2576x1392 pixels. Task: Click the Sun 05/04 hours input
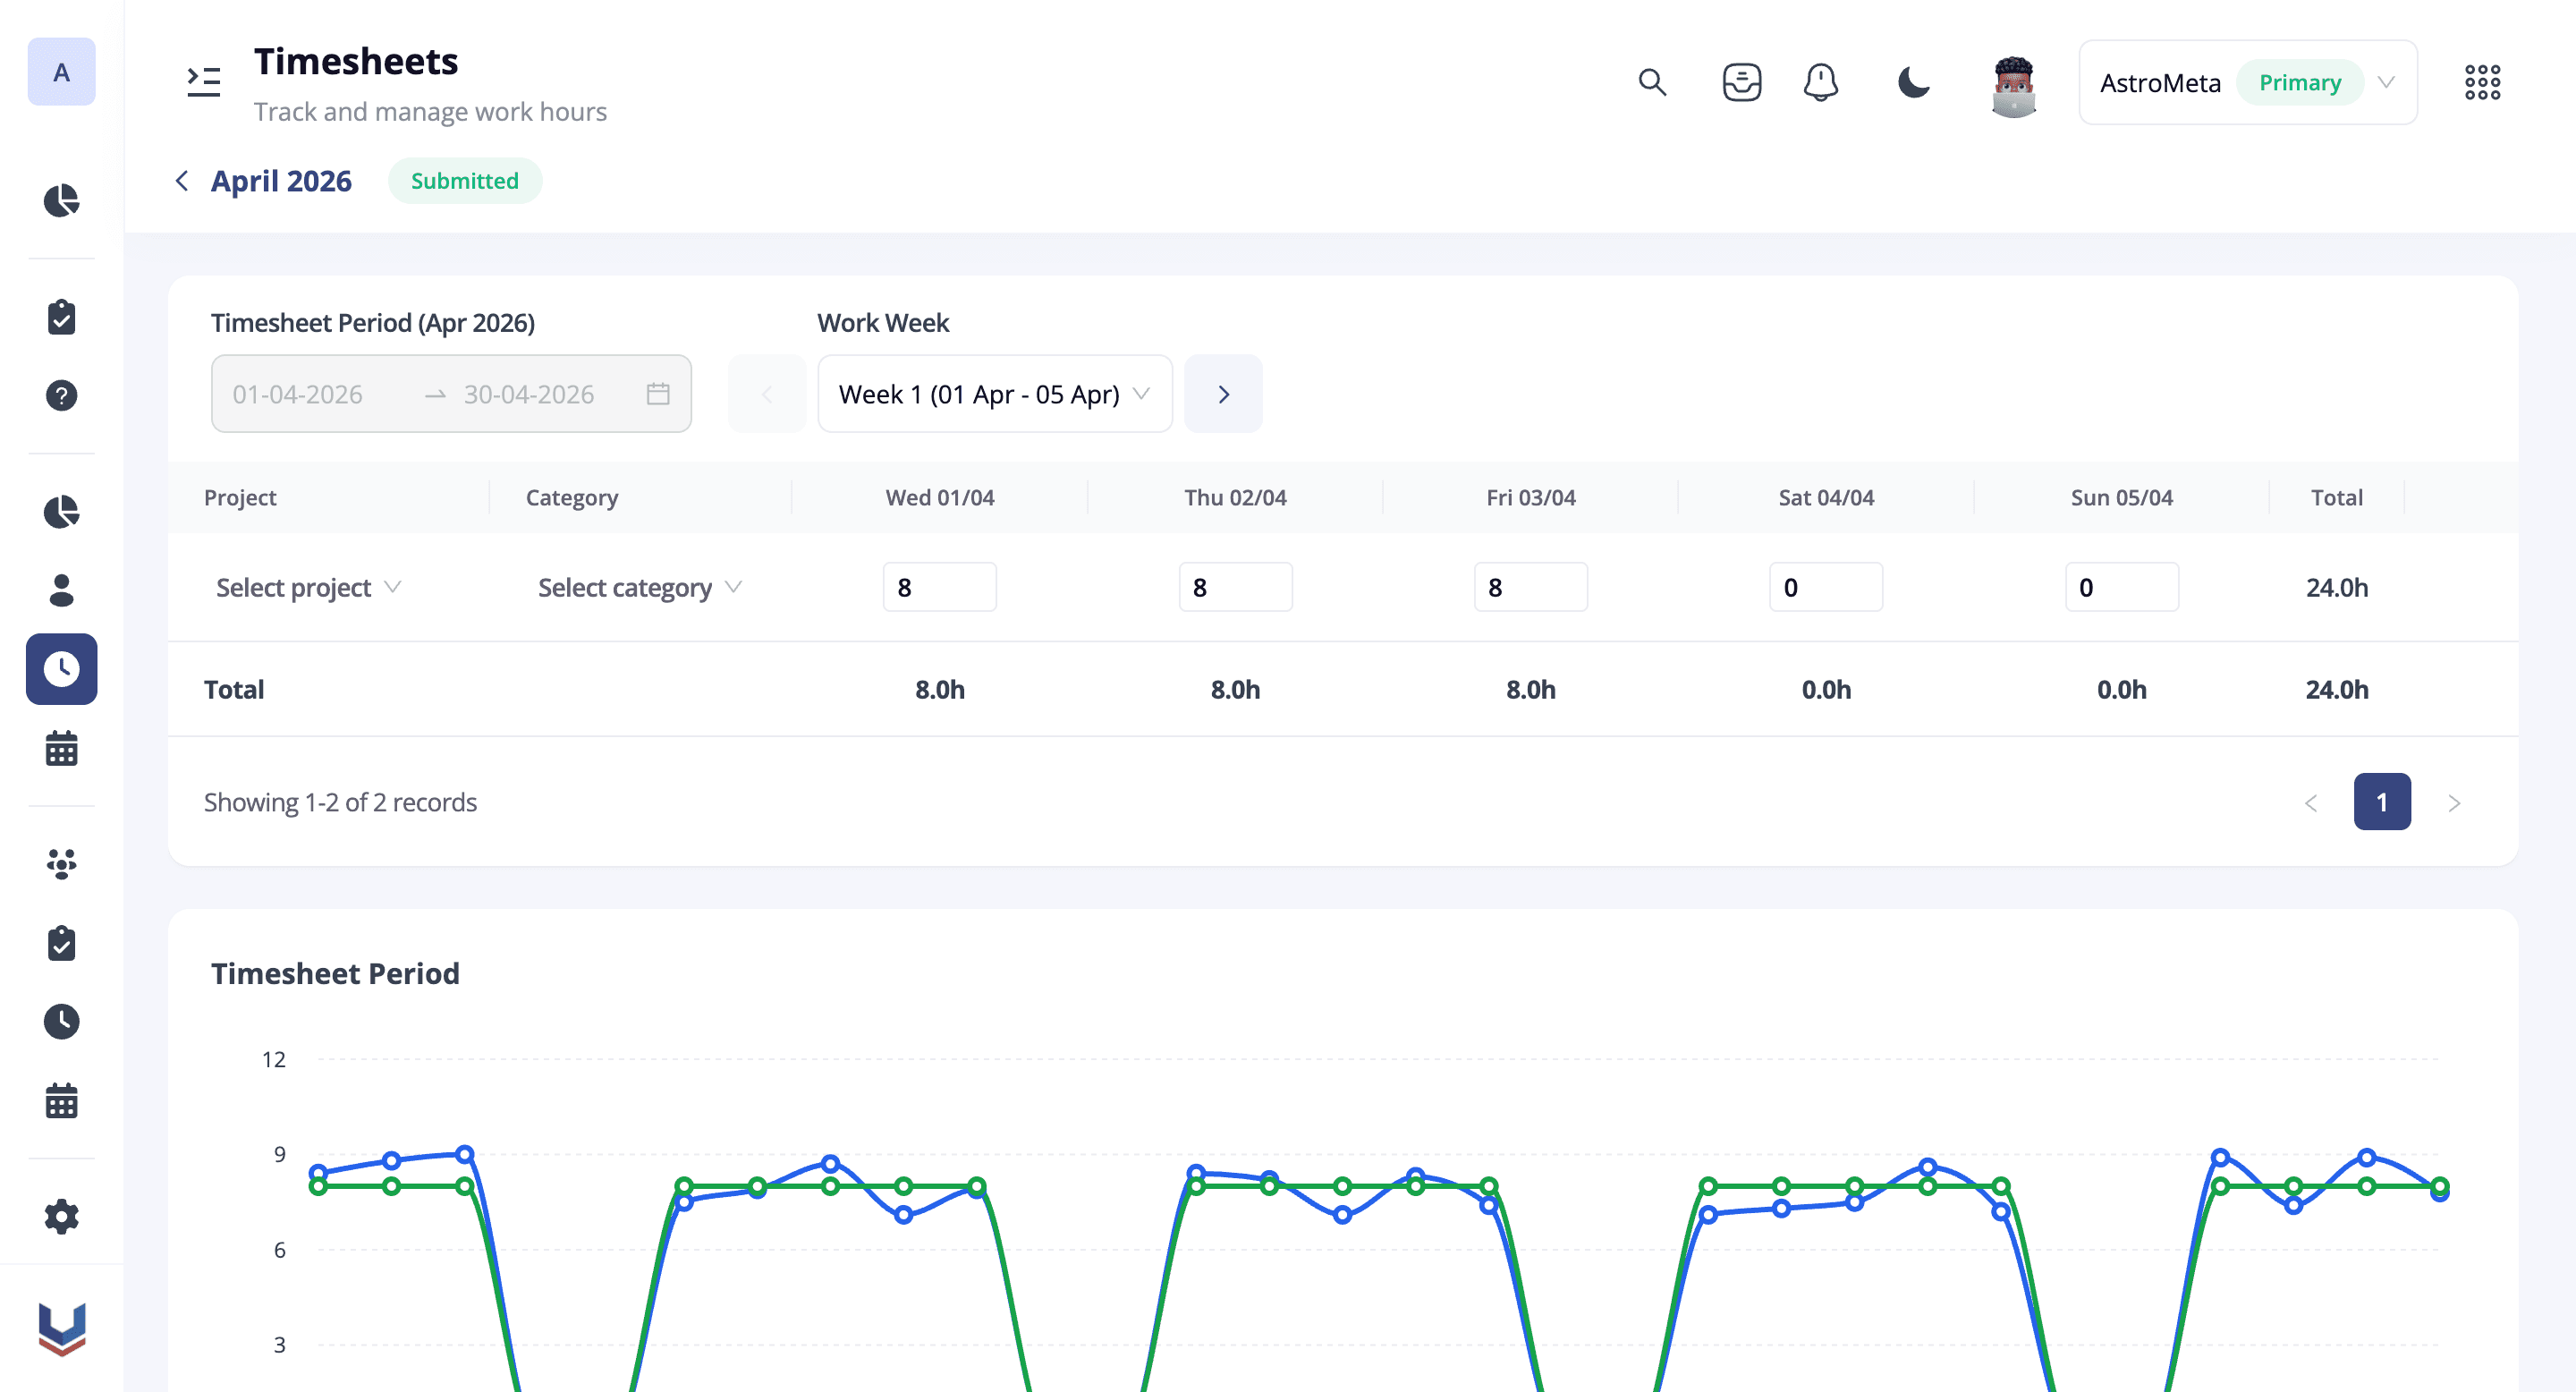pyautogui.click(x=2122, y=587)
